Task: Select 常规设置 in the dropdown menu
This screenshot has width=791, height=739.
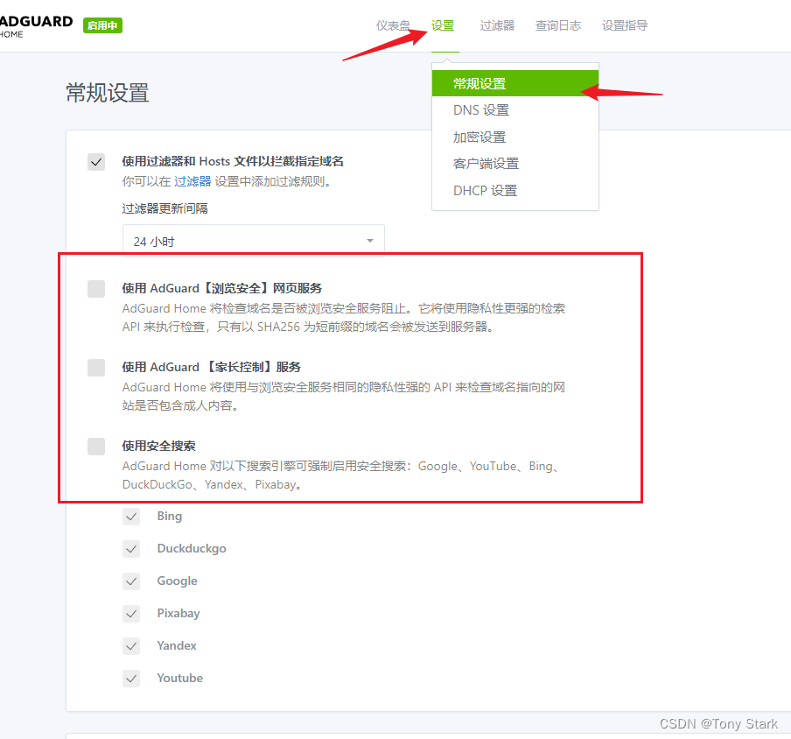Action: (515, 83)
